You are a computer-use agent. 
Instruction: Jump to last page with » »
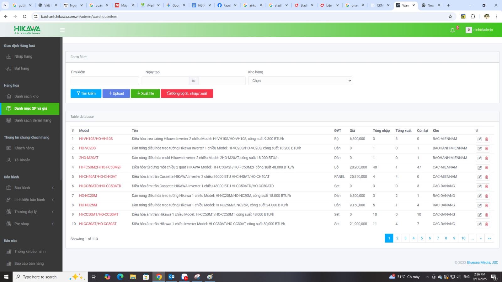489,238
